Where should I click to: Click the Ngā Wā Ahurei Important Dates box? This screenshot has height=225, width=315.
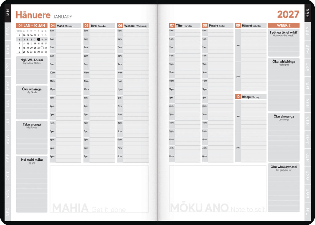click(x=32, y=70)
